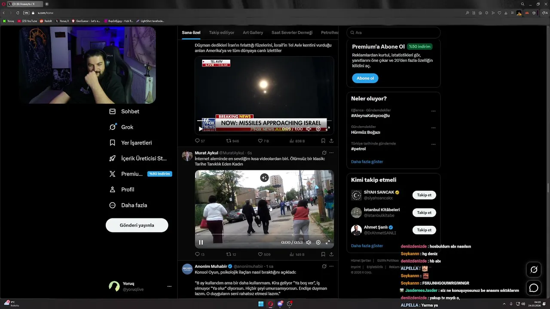Follow Ahmet Şanlı with Takip et

click(424, 230)
